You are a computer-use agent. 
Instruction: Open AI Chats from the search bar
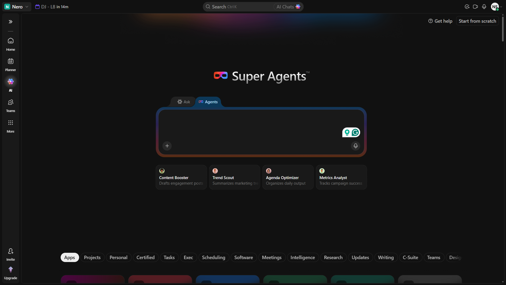(x=288, y=7)
